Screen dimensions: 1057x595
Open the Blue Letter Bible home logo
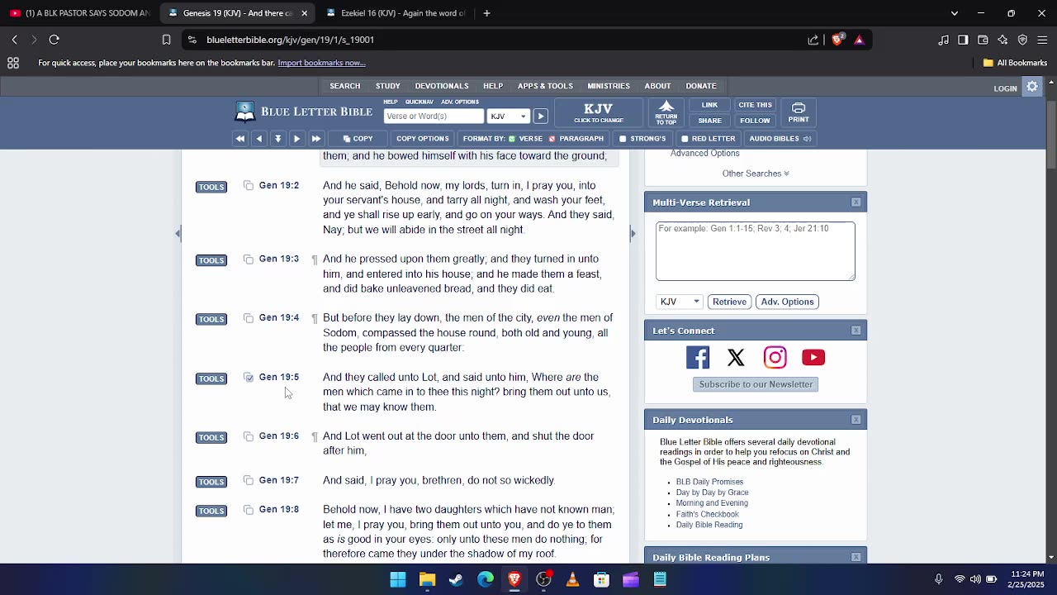coord(303,112)
